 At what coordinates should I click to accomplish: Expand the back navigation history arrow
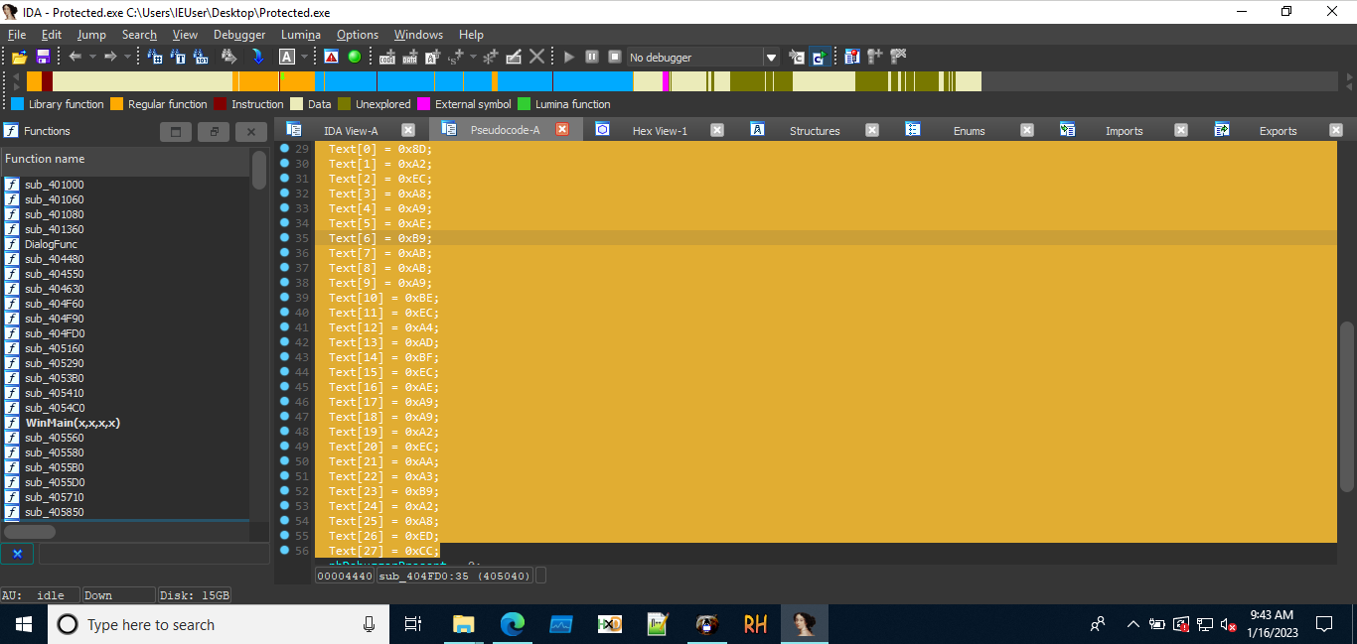tap(91, 58)
